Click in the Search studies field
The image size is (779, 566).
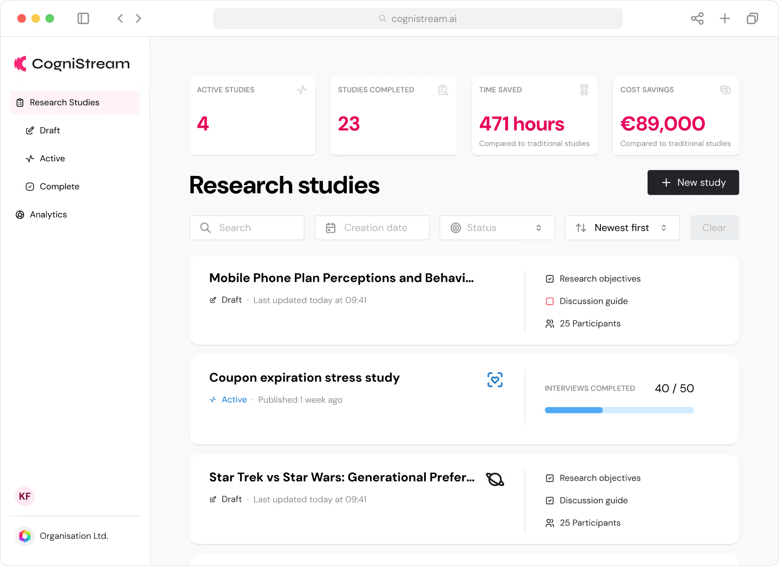(x=247, y=228)
